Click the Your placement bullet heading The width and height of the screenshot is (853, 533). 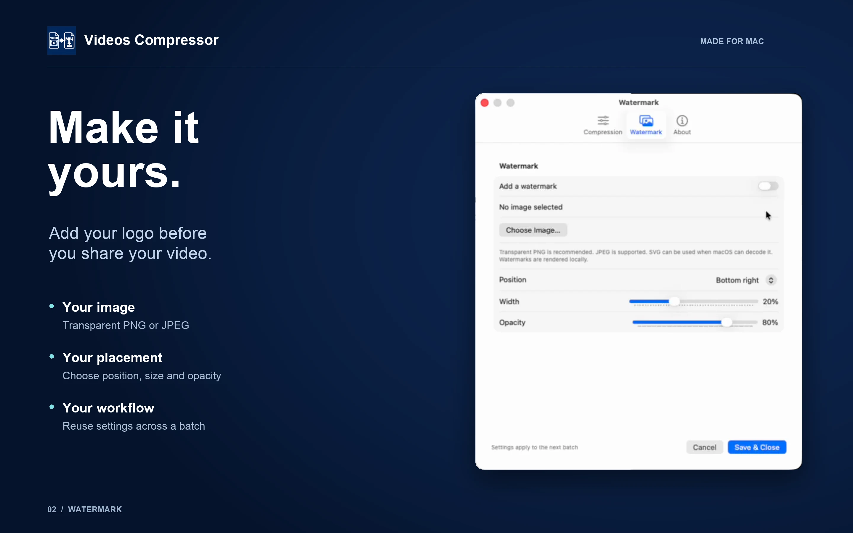(112, 358)
